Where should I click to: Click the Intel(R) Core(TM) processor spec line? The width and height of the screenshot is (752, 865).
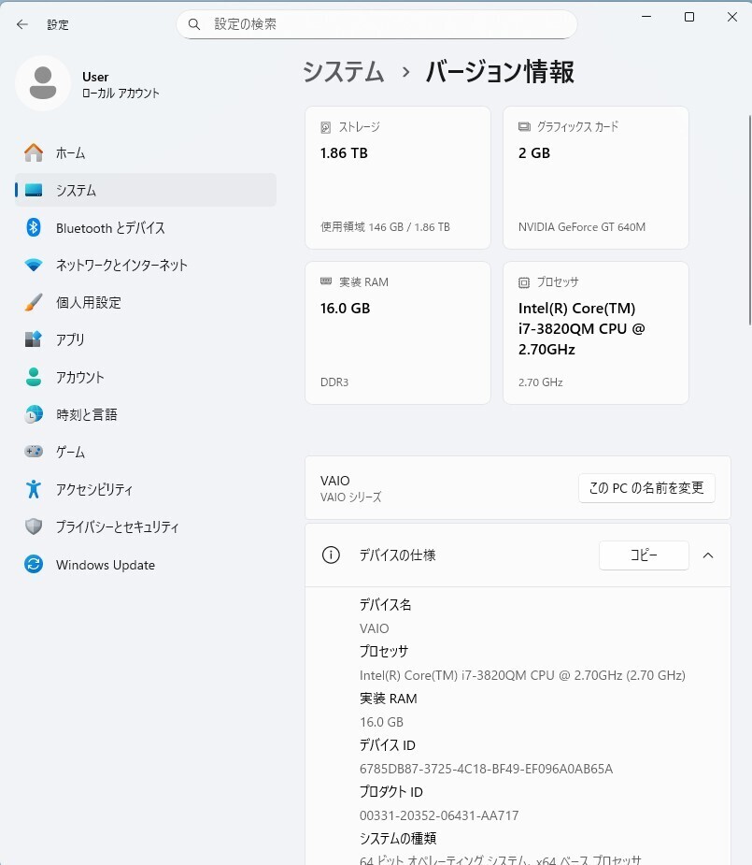(522, 675)
